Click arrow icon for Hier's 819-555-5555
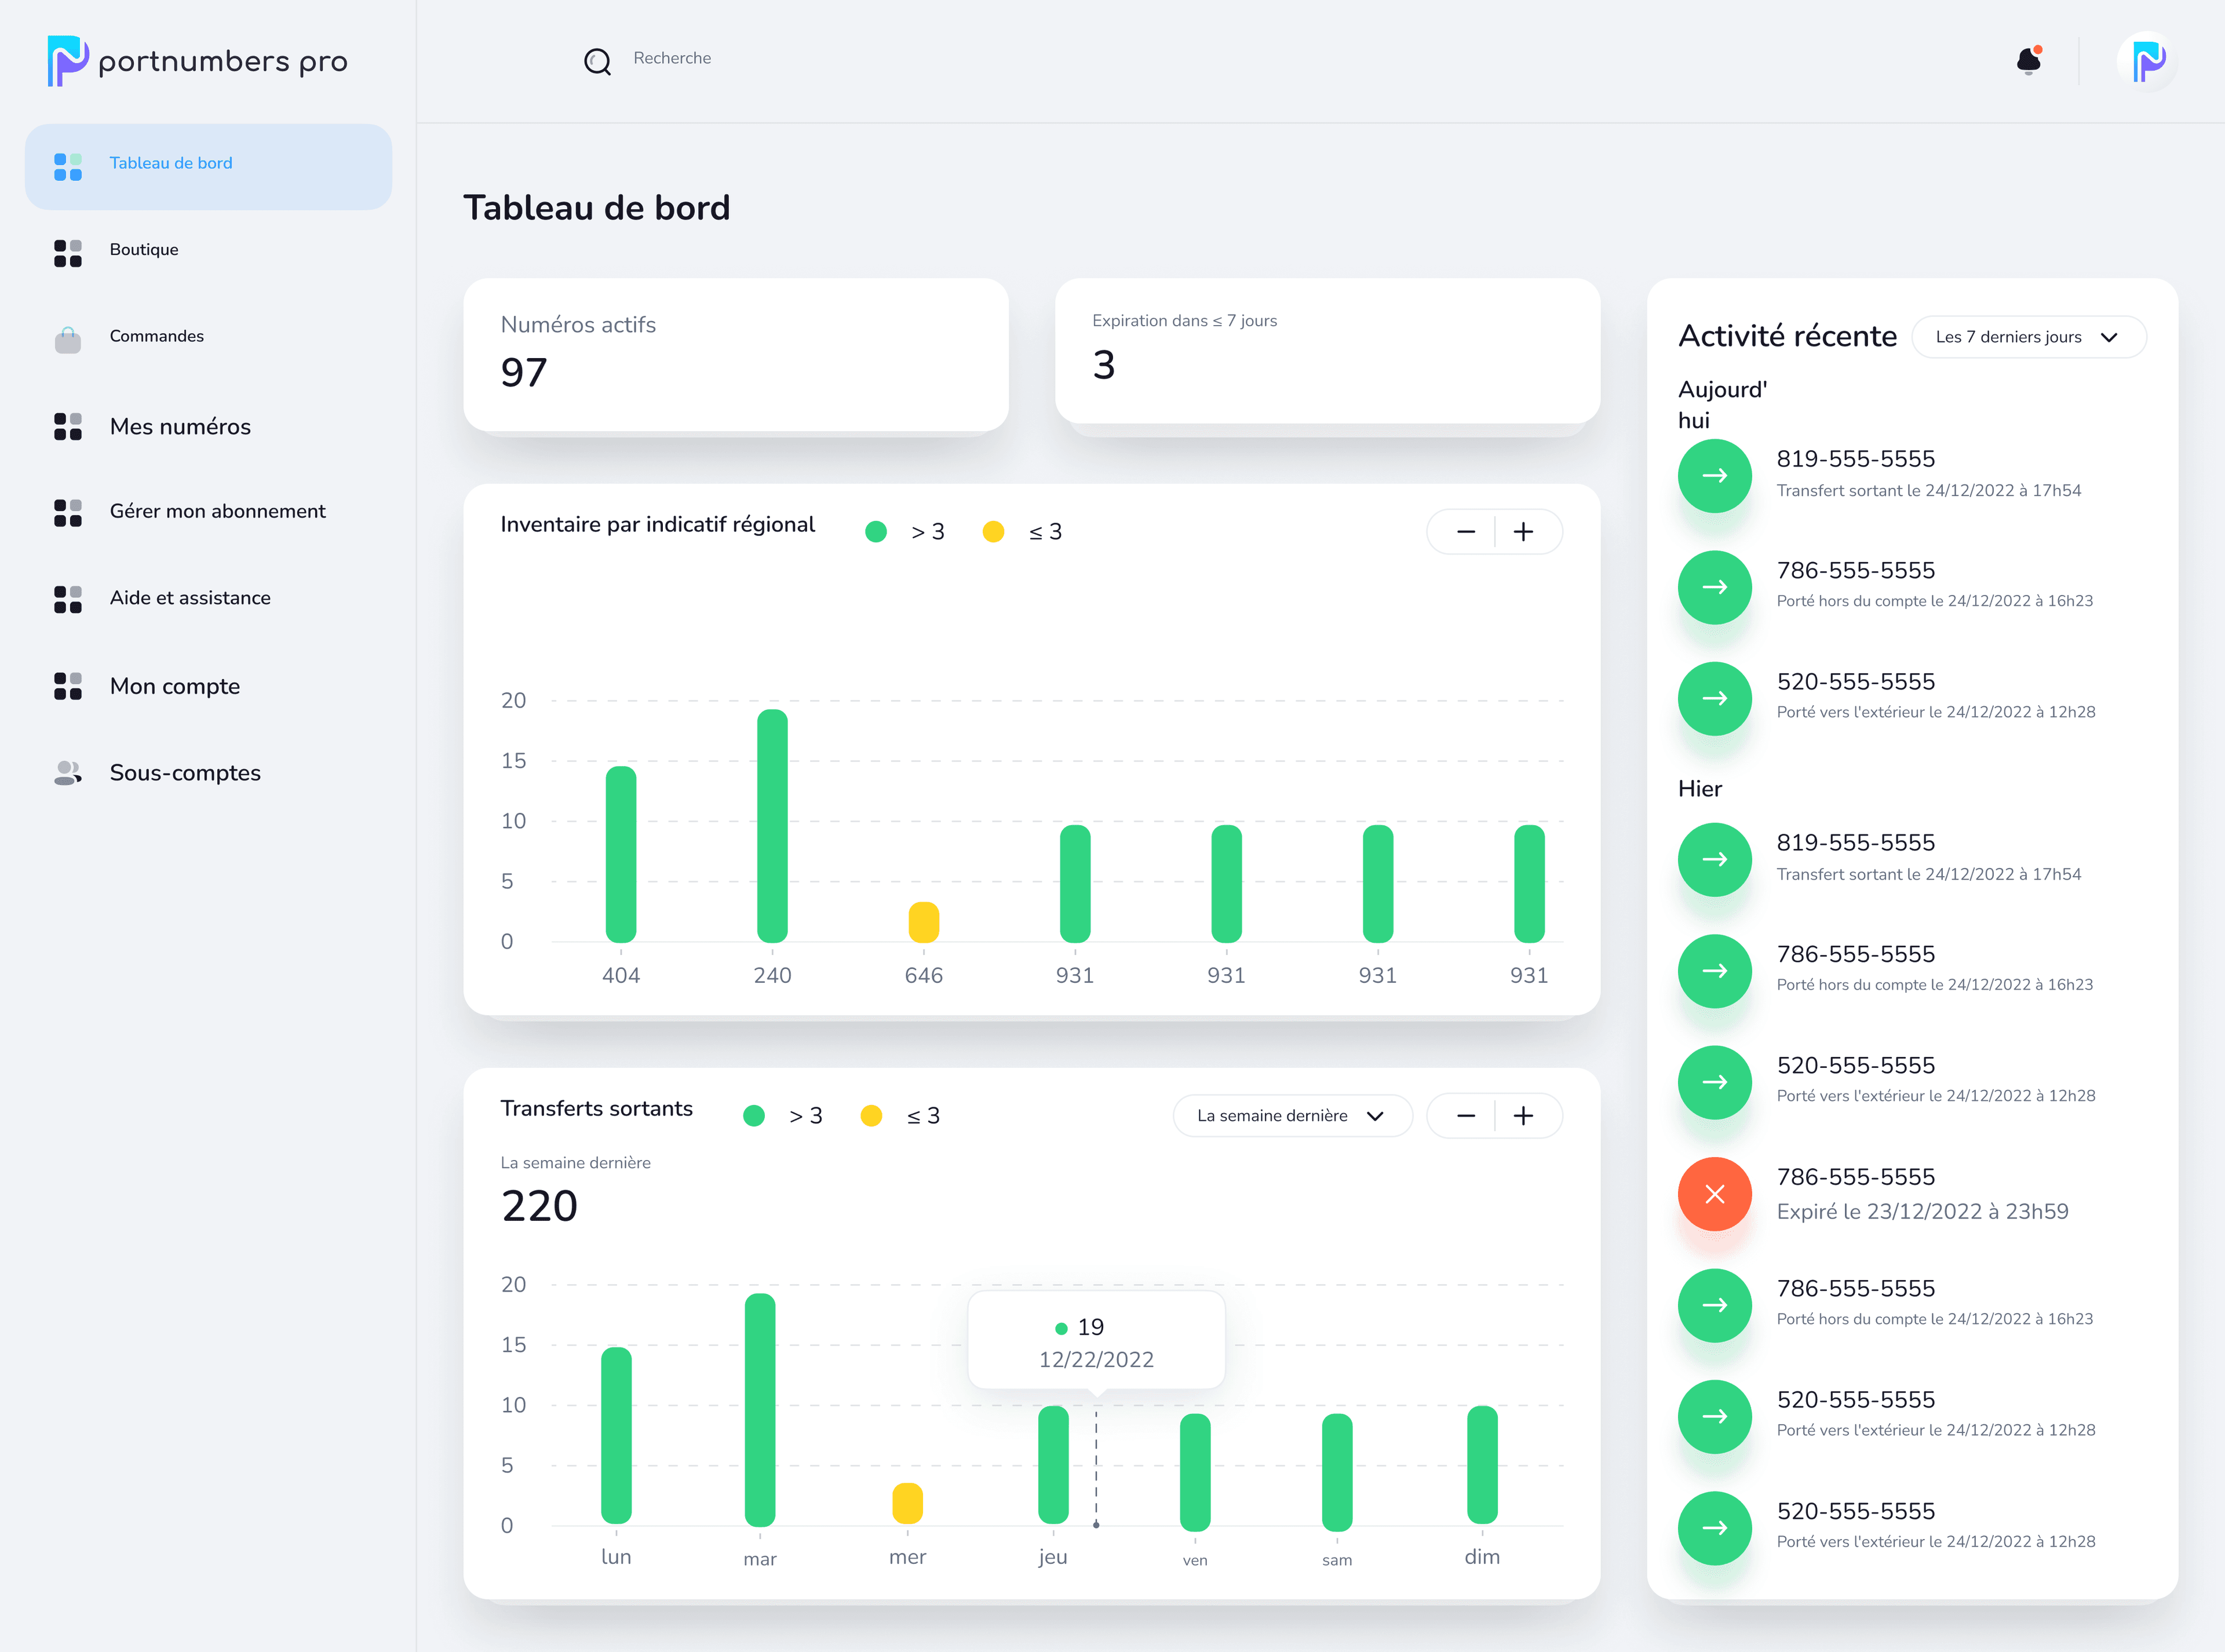This screenshot has width=2225, height=1652. 1715,860
